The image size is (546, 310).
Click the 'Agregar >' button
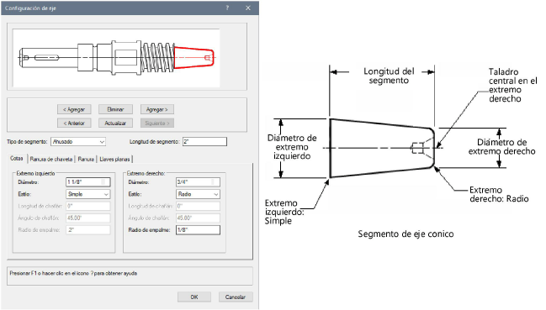point(157,109)
